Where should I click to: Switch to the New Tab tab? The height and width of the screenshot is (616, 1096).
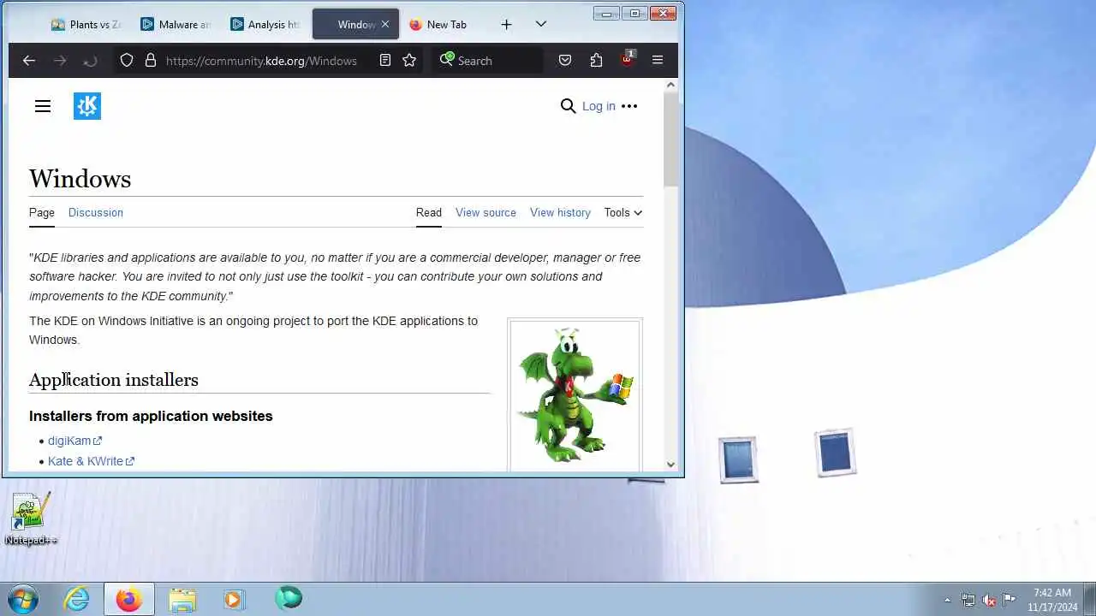[445, 24]
